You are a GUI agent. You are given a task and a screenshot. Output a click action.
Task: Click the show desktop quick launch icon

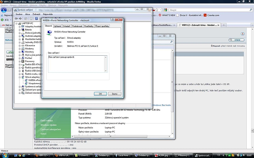tap(16, 155)
